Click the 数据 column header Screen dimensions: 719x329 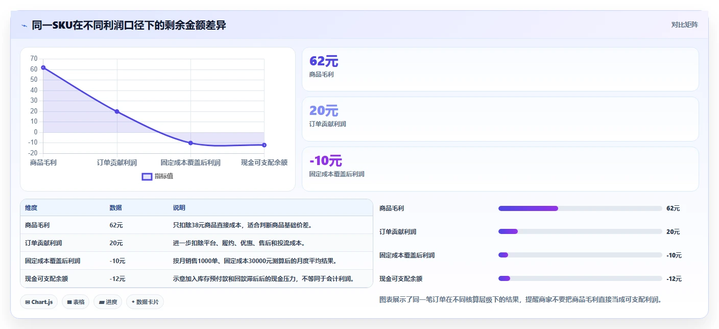(x=115, y=208)
